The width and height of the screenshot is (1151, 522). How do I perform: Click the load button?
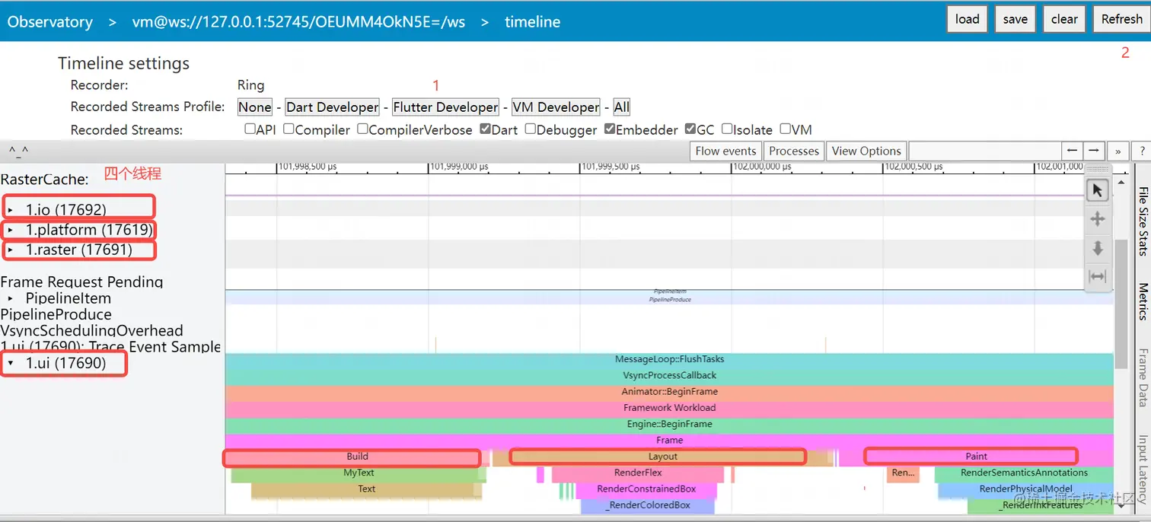[968, 19]
